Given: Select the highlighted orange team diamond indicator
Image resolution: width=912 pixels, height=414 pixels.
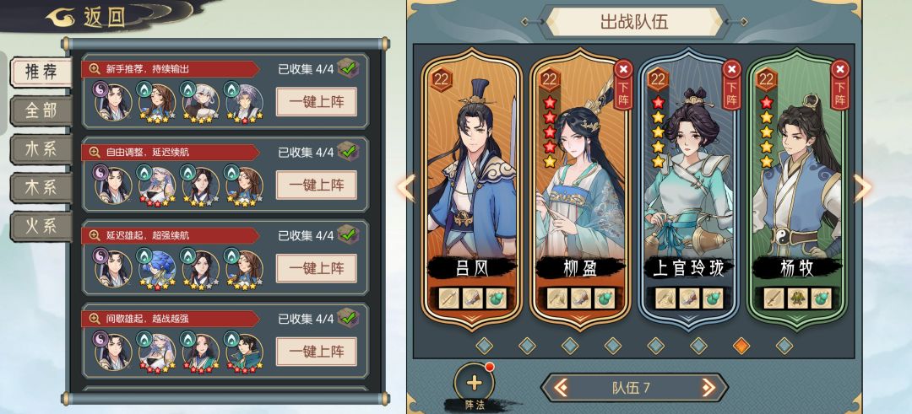Looking at the screenshot, I should [x=741, y=346].
